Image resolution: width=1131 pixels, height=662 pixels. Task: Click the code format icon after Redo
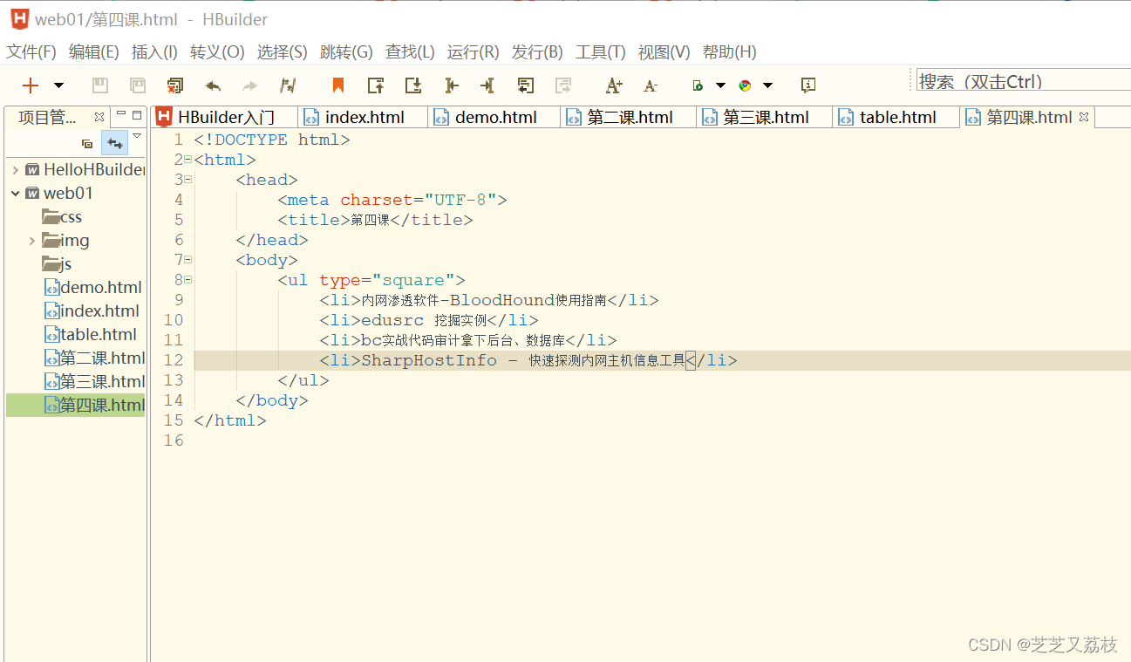point(288,85)
